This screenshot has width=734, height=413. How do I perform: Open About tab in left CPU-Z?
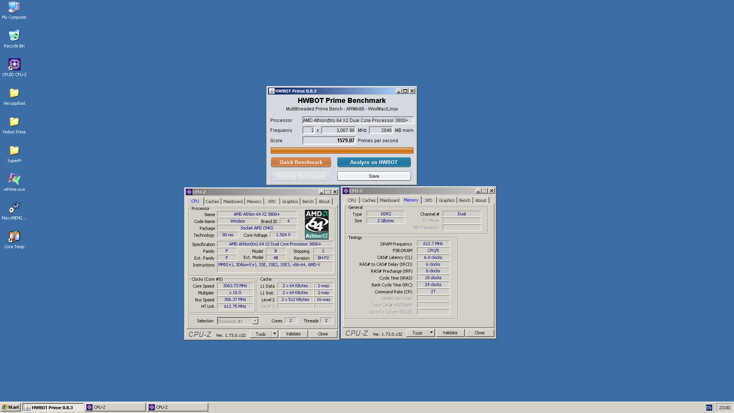324,202
